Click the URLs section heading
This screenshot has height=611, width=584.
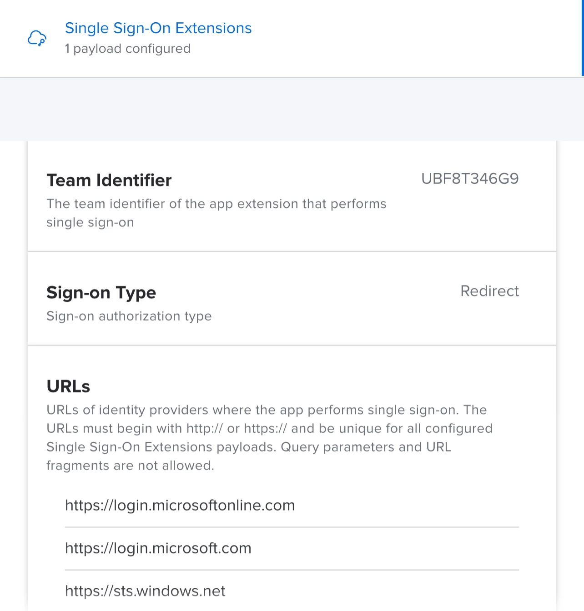(68, 386)
